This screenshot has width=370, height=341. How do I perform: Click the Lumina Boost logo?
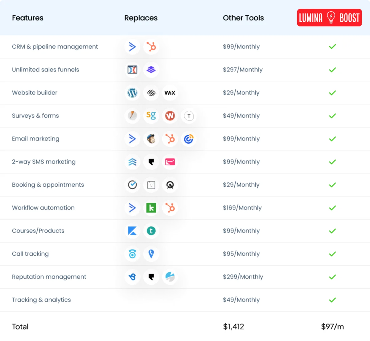coord(329,18)
